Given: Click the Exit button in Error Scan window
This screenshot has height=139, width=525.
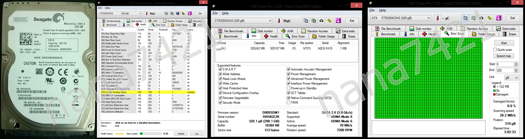Looking at the screenshot, I should pyautogui.click(x=513, y=18).
